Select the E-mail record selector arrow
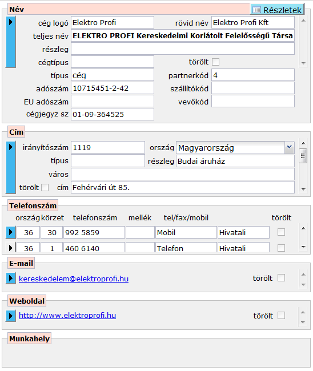The image size is (313, 371). pos(11,279)
